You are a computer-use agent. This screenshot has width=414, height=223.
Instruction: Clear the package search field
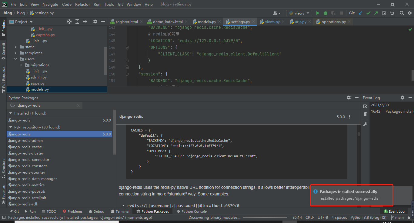click(x=78, y=105)
